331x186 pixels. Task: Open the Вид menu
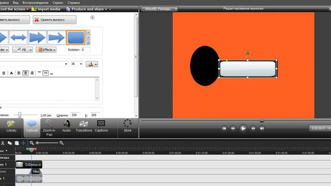(16, 3)
